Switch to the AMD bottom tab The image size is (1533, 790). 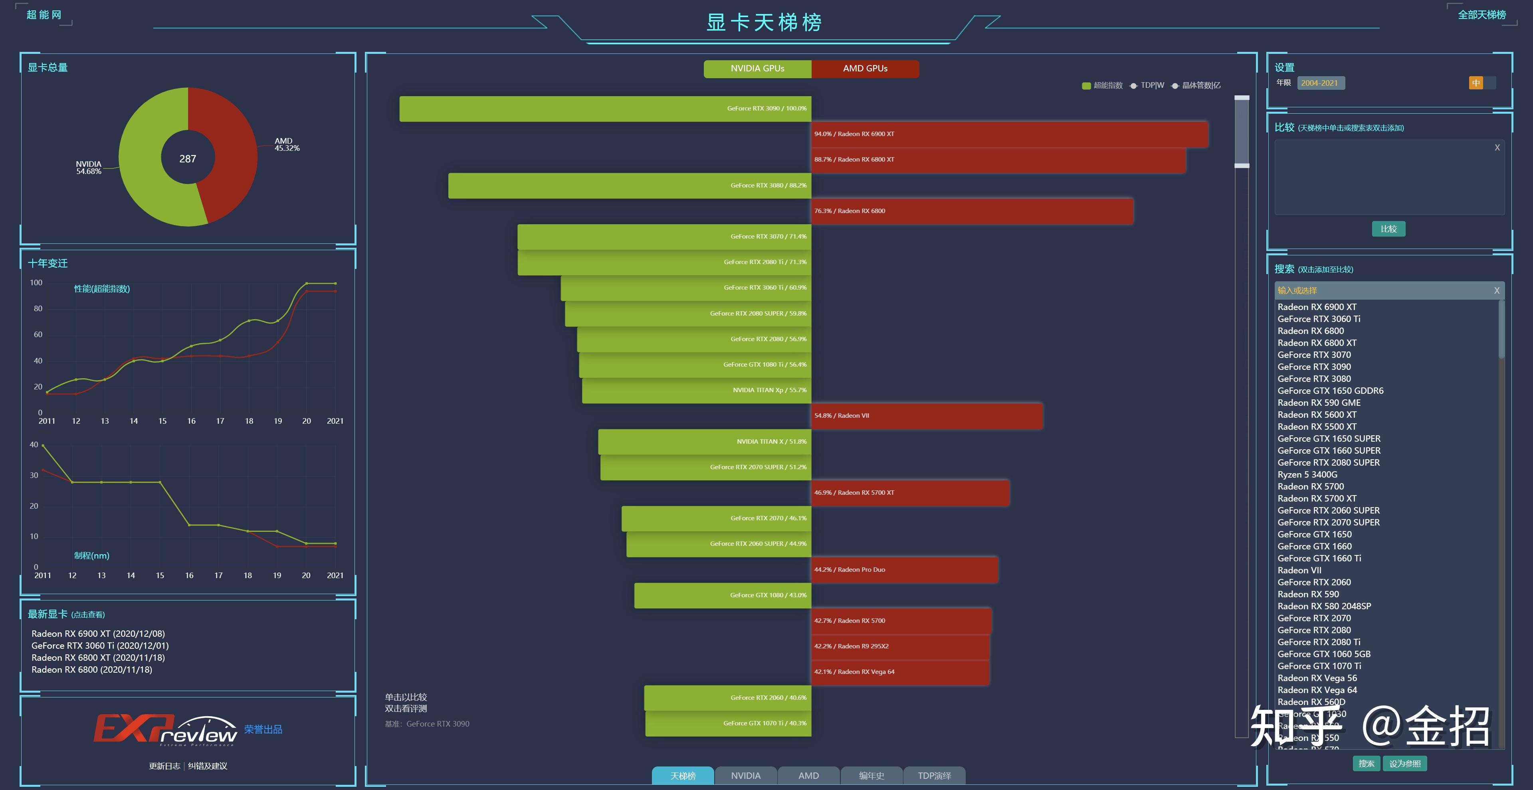[808, 776]
